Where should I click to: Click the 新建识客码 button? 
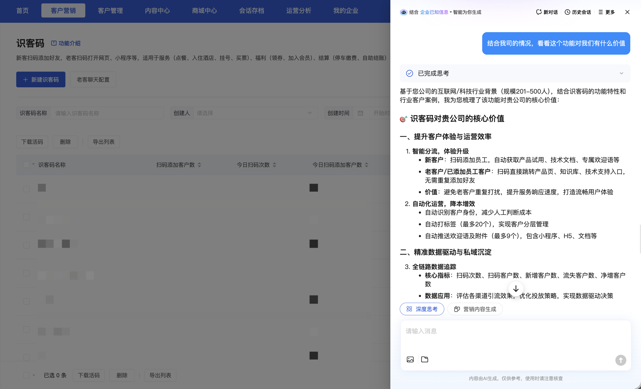click(x=41, y=79)
